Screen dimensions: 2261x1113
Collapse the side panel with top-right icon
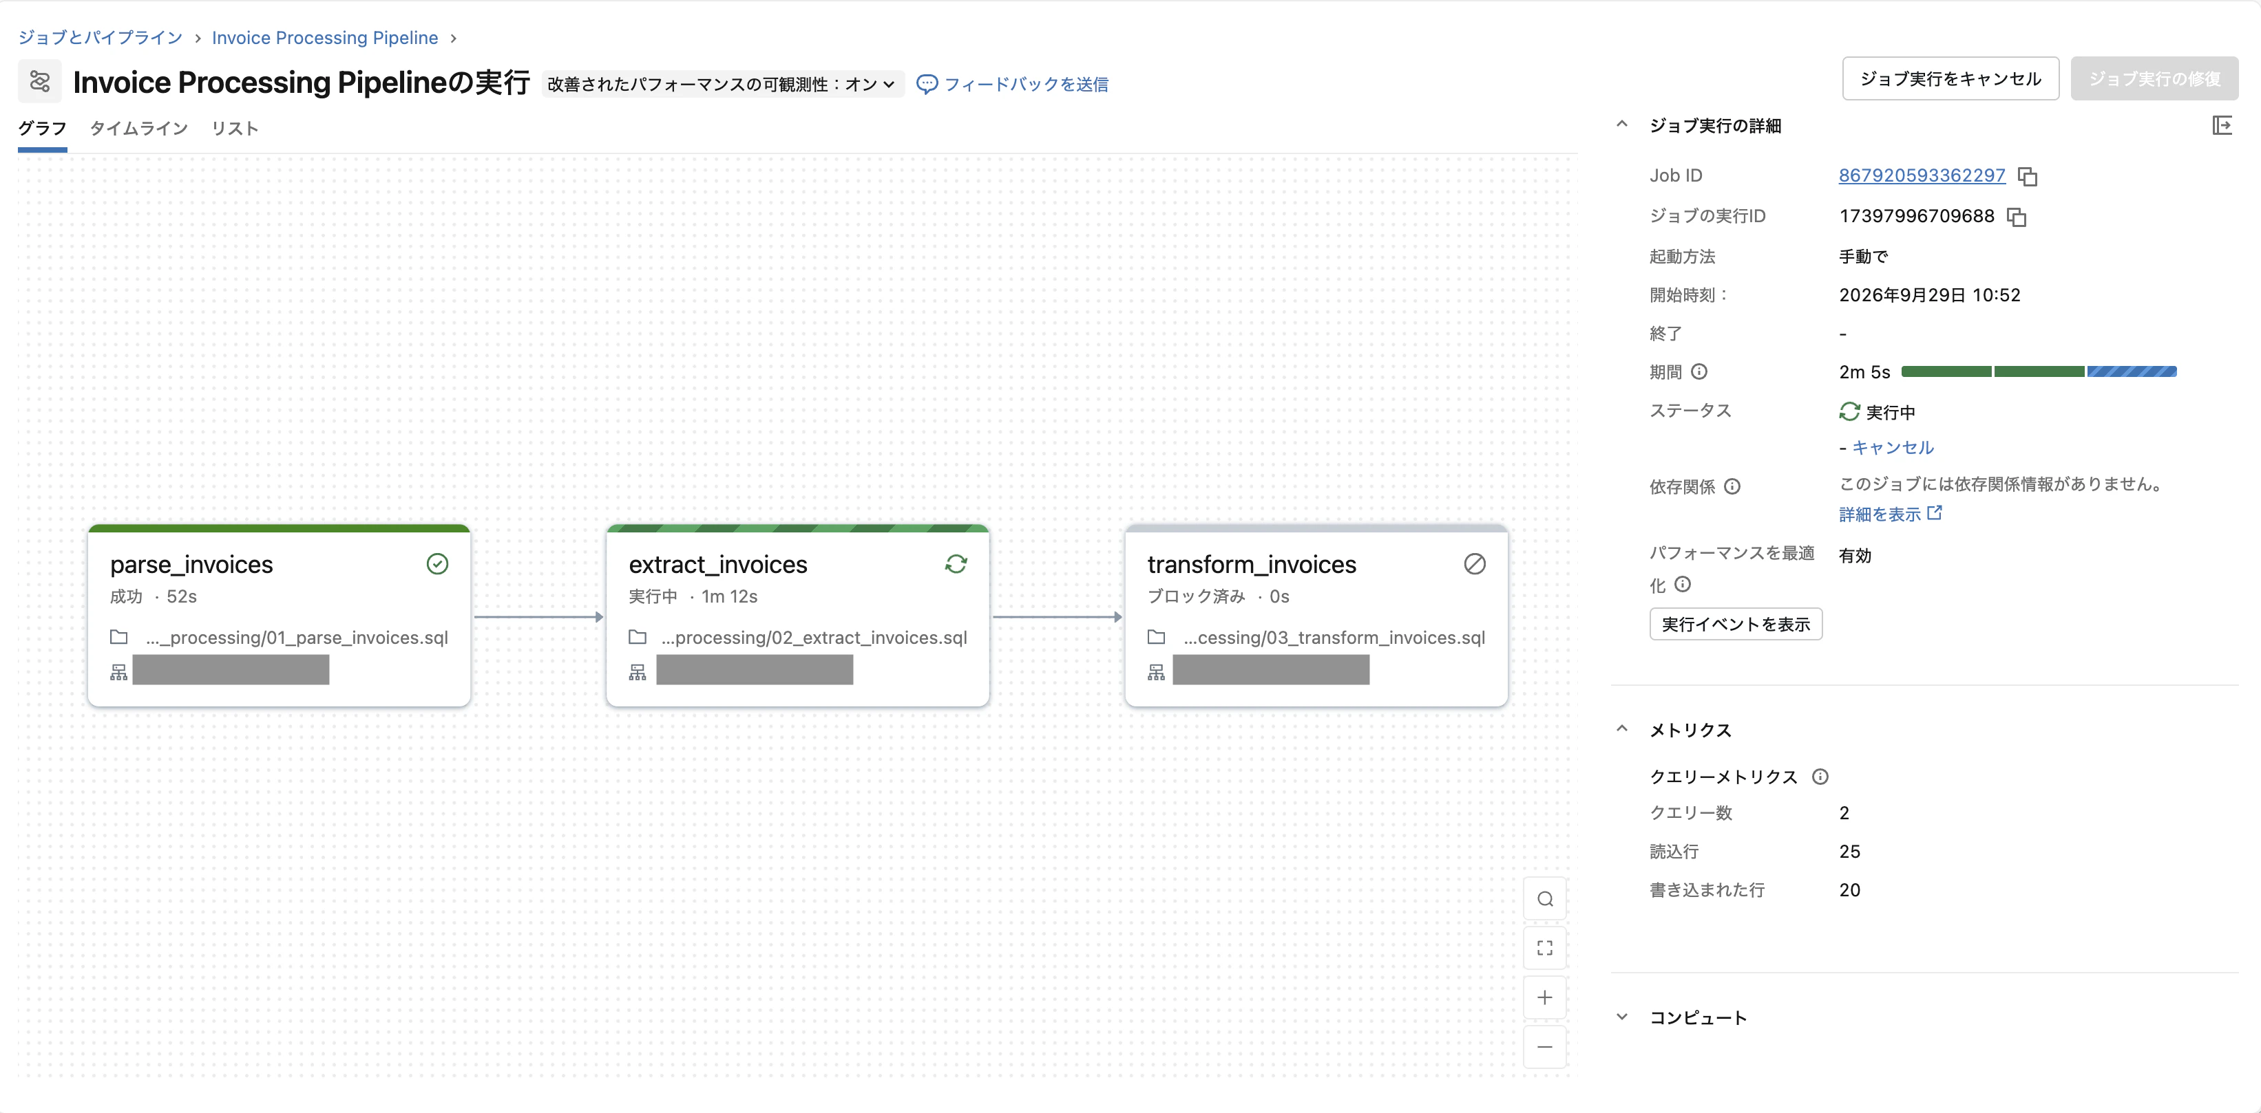tap(2222, 125)
